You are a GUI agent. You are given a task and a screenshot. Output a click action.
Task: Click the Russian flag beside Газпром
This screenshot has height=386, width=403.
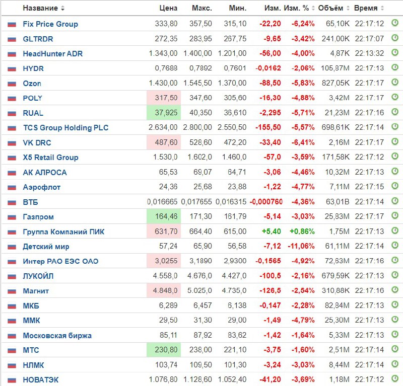tap(12, 217)
